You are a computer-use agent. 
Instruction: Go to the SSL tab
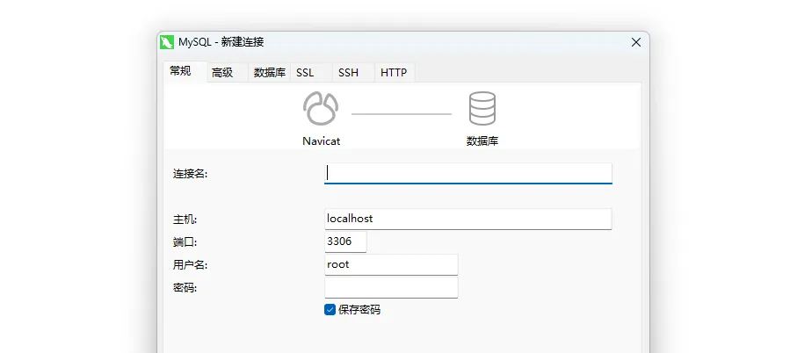pyautogui.click(x=305, y=73)
